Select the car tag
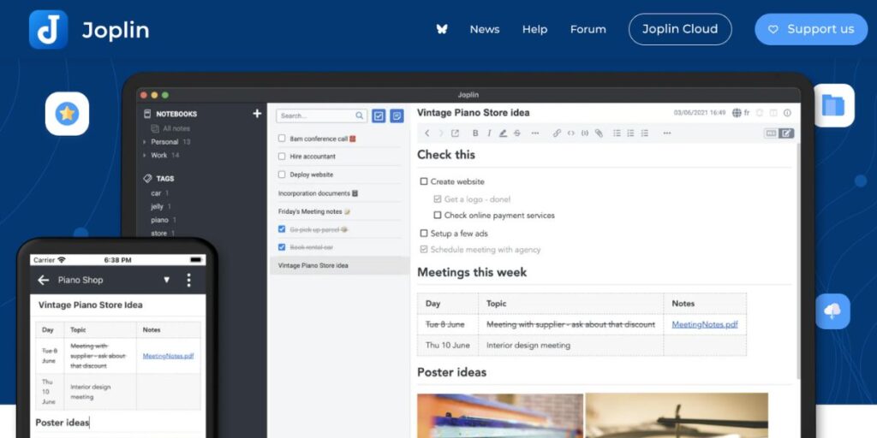Screen dimensions: 877x438 pyautogui.click(x=156, y=193)
